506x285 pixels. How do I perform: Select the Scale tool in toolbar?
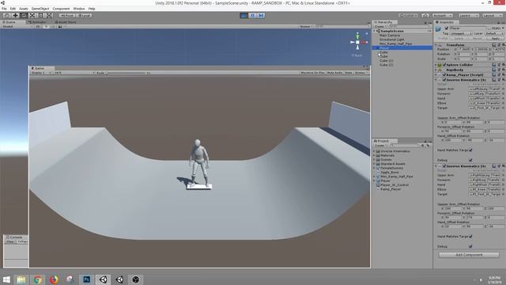point(32,16)
